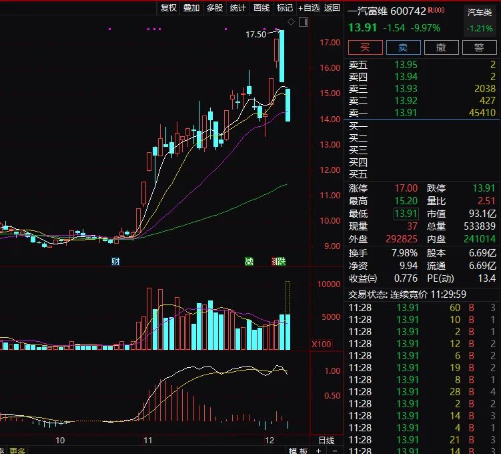Click the blue 财 event marker on the chart
The image size is (501, 454).
(115, 262)
